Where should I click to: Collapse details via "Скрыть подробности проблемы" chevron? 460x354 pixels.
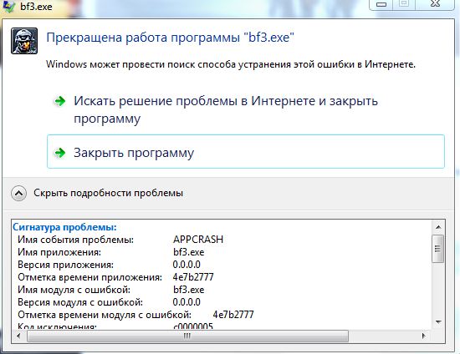(x=18, y=193)
